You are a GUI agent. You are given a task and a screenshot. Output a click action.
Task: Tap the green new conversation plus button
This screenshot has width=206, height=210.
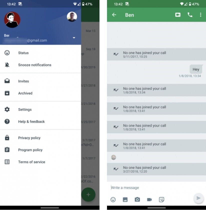click(88, 194)
